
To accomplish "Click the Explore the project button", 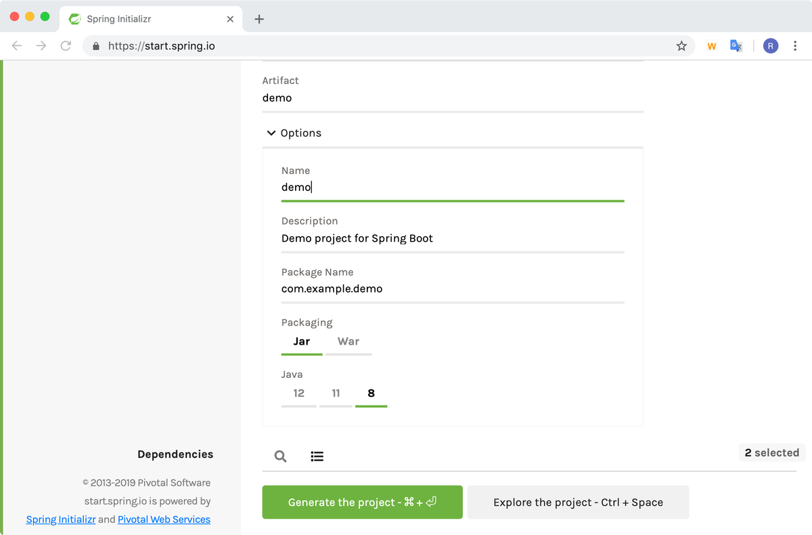I will pos(578,502).
